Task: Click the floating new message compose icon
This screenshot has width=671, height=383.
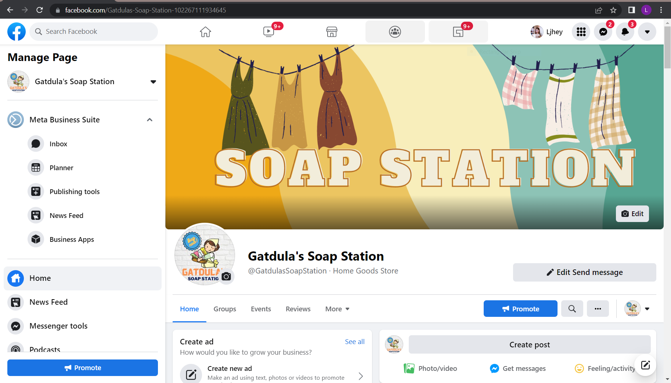Action: coord(645,365)
